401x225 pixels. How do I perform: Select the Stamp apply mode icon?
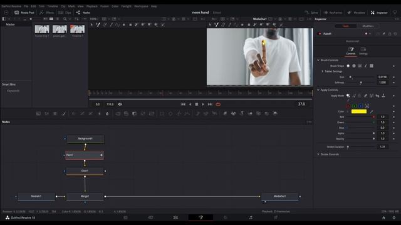click(x=383, y=96)
